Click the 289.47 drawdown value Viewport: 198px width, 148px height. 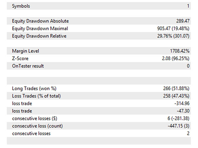pyautogui.click(x=183, y=21)
